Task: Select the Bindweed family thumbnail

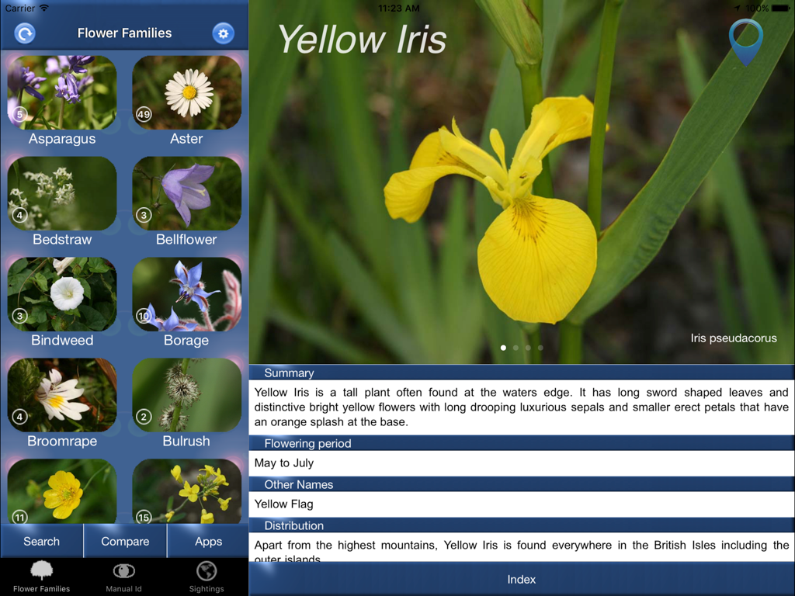Action: tap(62, 294)
